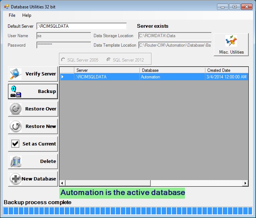Click the 'Automation is the active database' banner
Viewport: 256px width, 218px height.
coord(122,193)
